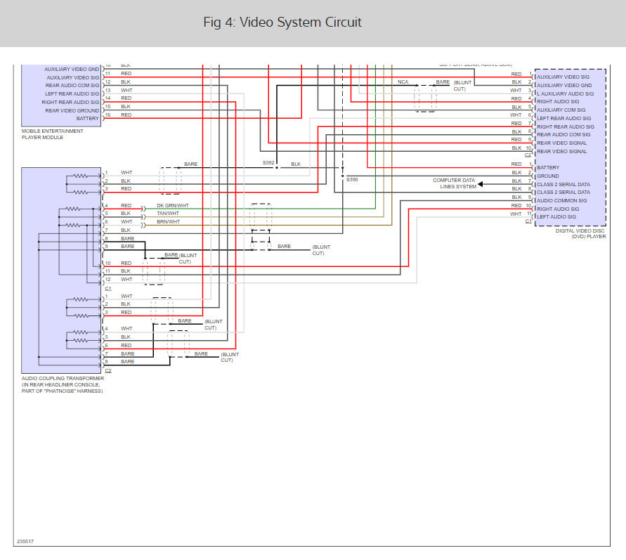Click GROUND pin label on DVD player
Image resolution: width=626 pixels, height=560 pixels.
(548, 176)
